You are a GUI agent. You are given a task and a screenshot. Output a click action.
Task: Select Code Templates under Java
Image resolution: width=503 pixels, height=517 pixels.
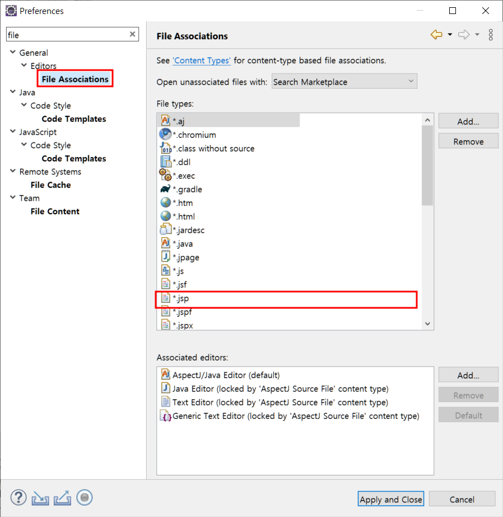tap(74, 119)
